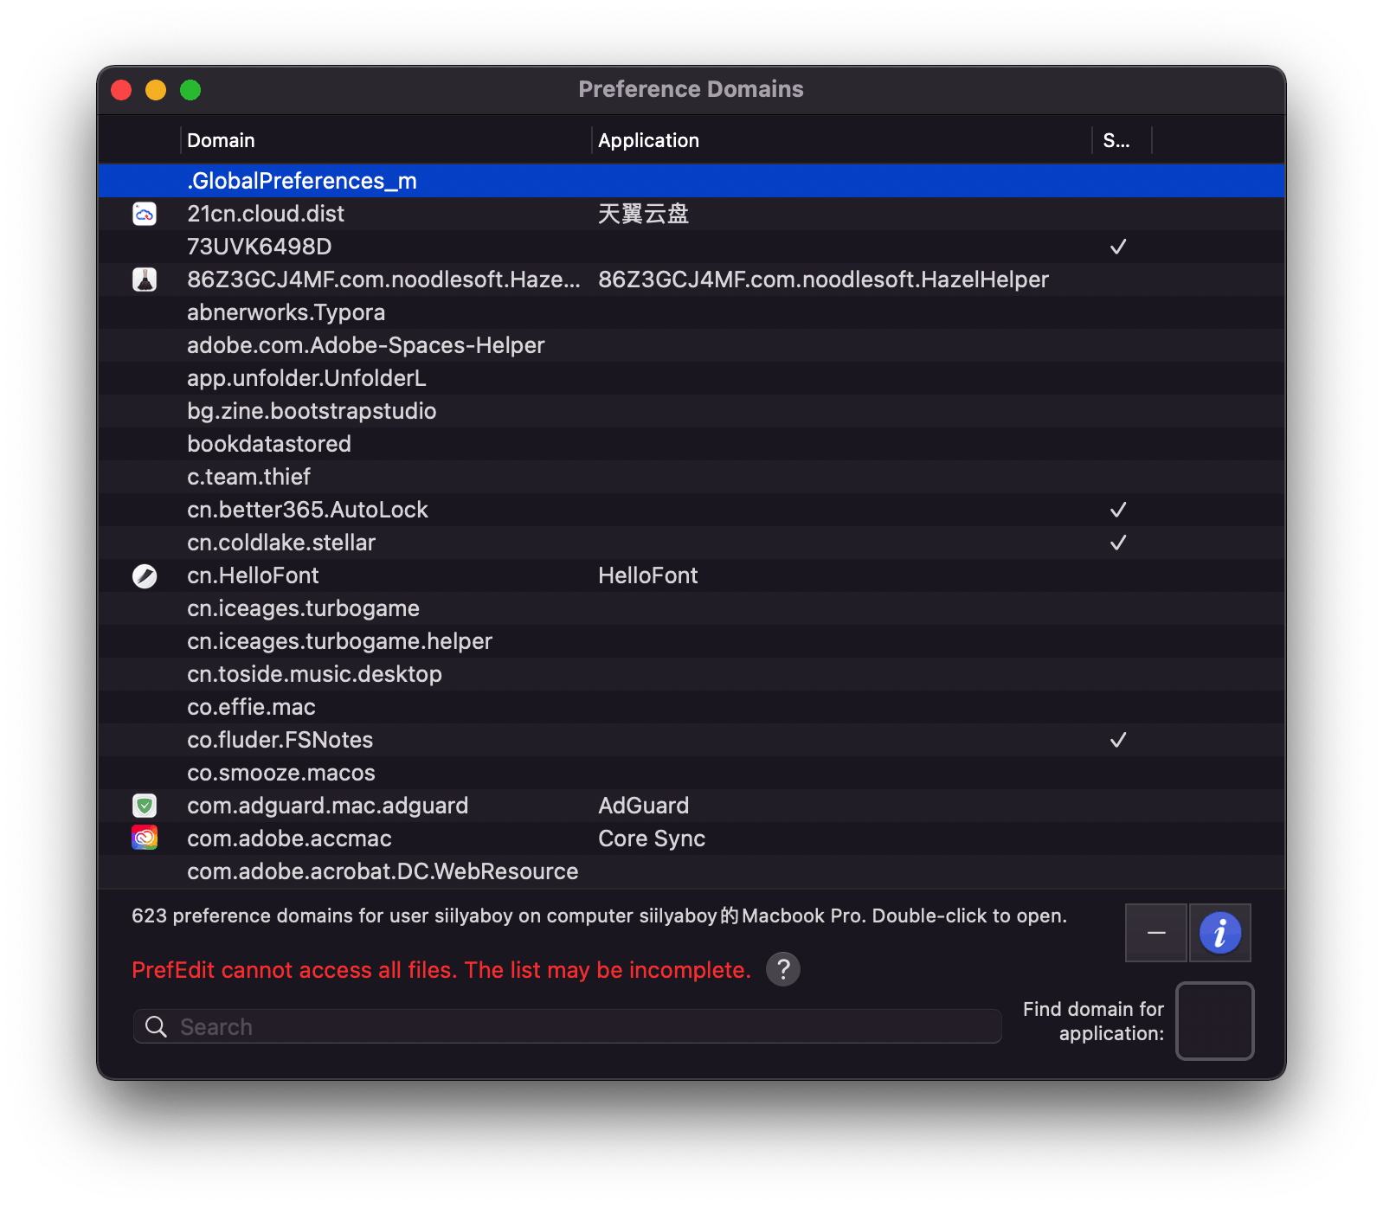Click the 623 preference domains status text
The image size is (1383, 1208).
click(x=599, y=916)
